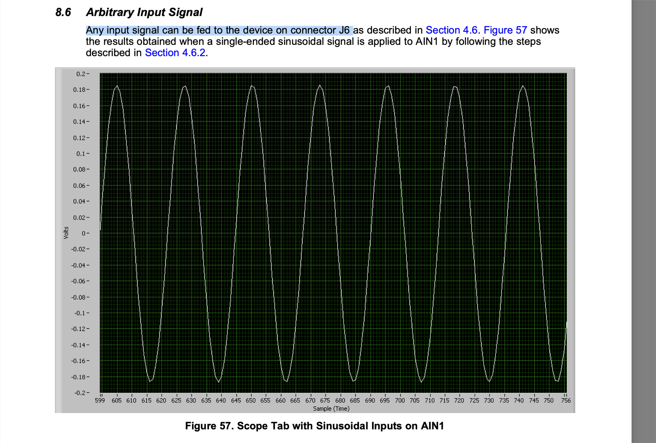The width and height of the screenshot is (656, 443).
Task: Click the 0 y-axis value
Action: point(84,233)
